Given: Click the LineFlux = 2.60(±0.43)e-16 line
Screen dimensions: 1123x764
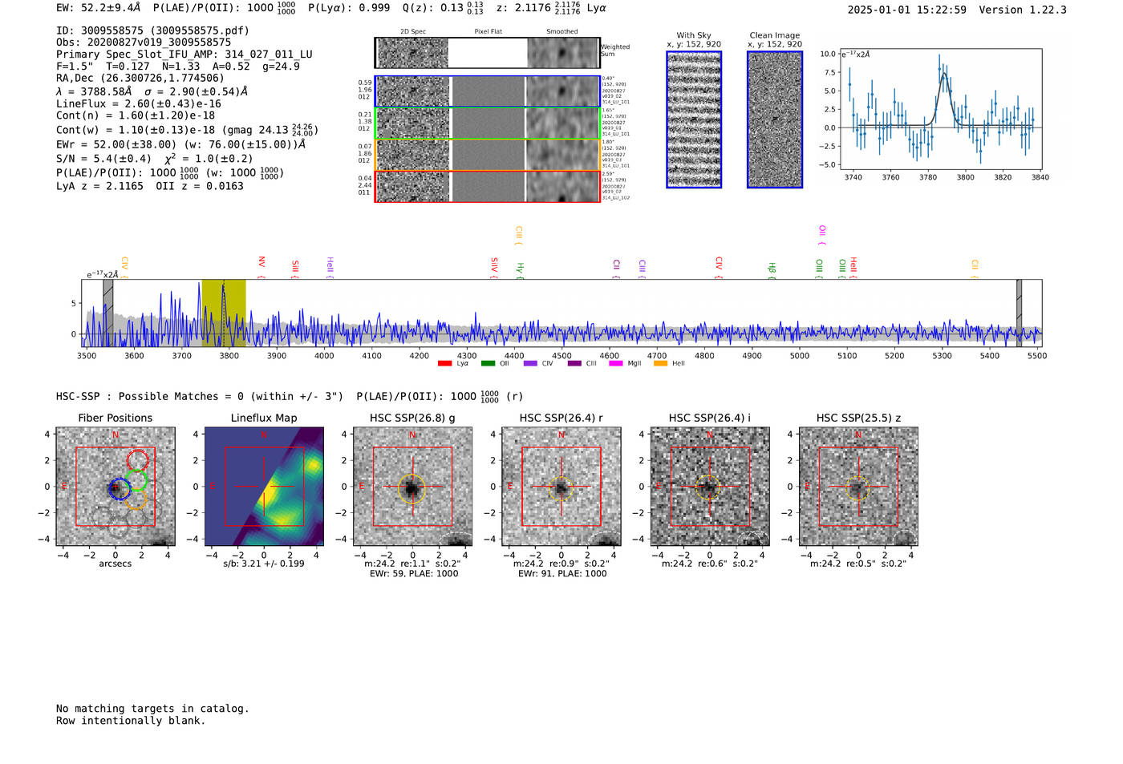Looking at the screenshot, I should 139,103.
